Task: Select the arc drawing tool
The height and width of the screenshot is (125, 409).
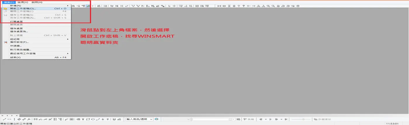Action: pos(98,119)
